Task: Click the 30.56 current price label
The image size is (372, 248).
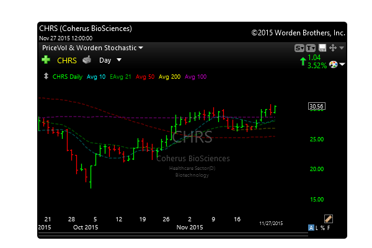Action: tap(317, 106)
